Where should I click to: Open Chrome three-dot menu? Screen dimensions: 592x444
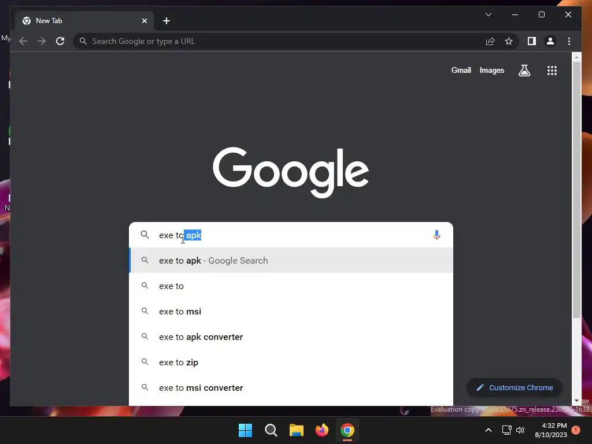pos(569,41)
